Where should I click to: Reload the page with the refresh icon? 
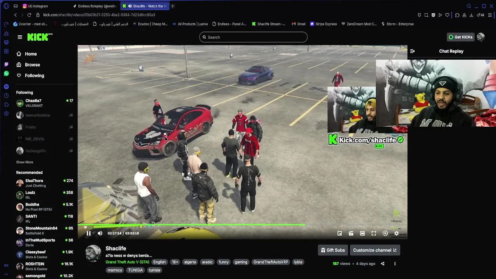[29, 15]
